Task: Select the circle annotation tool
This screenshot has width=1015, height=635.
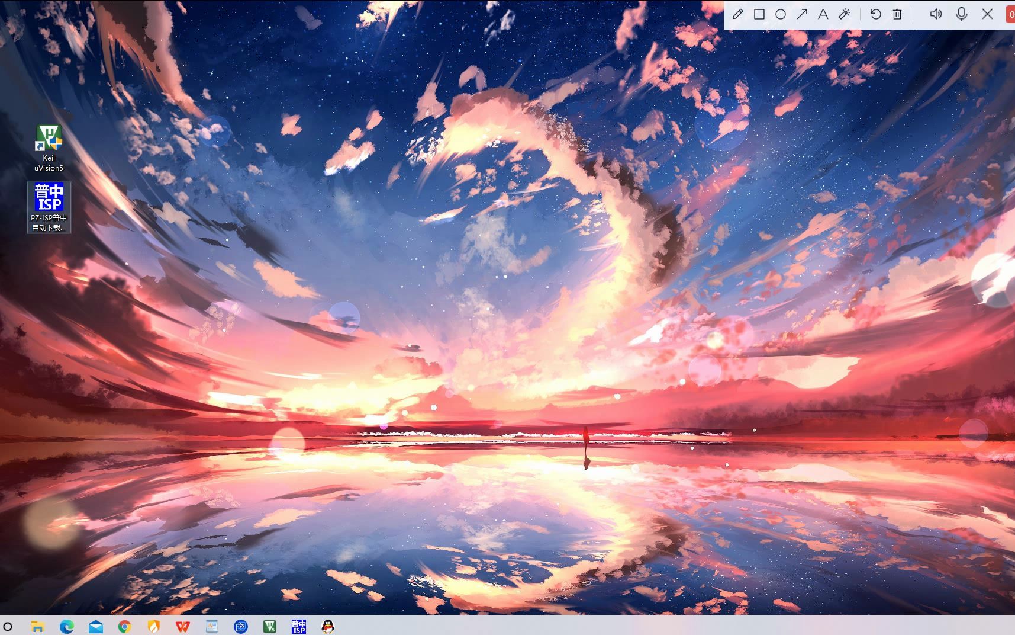Action: 781,14
